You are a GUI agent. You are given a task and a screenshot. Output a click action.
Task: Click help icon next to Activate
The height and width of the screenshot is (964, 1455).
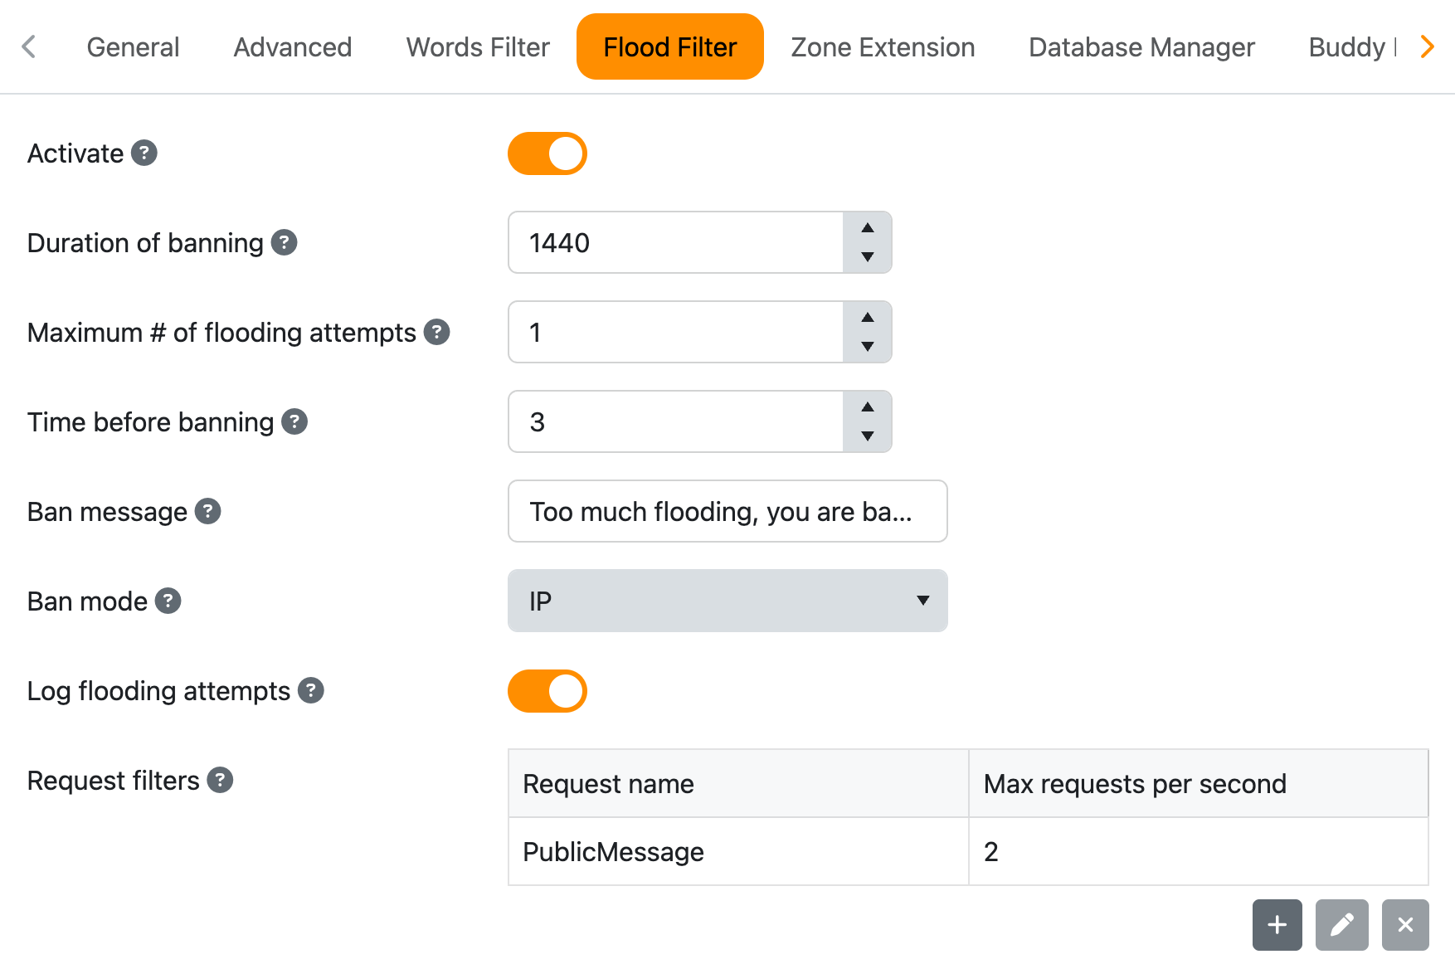point(144,153)
